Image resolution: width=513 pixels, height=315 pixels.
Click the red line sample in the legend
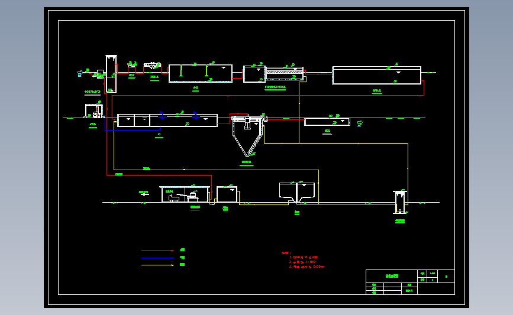point(157,251)
